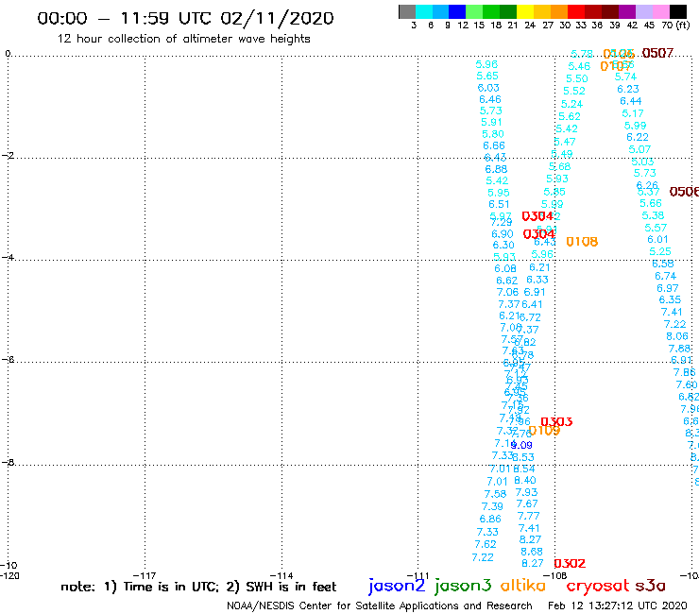Screen dimensions: 699x614
Task: Click the wave height value "5.17"
Action: pyautogui.click(x=633, y=113)
